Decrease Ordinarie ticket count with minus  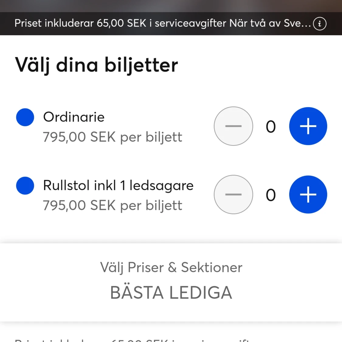pyautogui.click(x=233, y=126)
